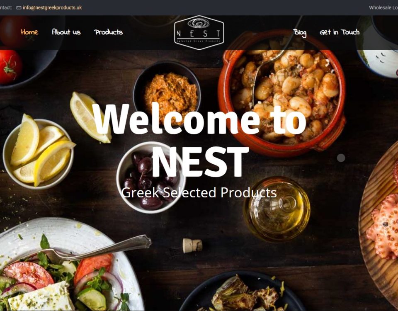Click the cork stopper on the table

[x=192, y=246]
